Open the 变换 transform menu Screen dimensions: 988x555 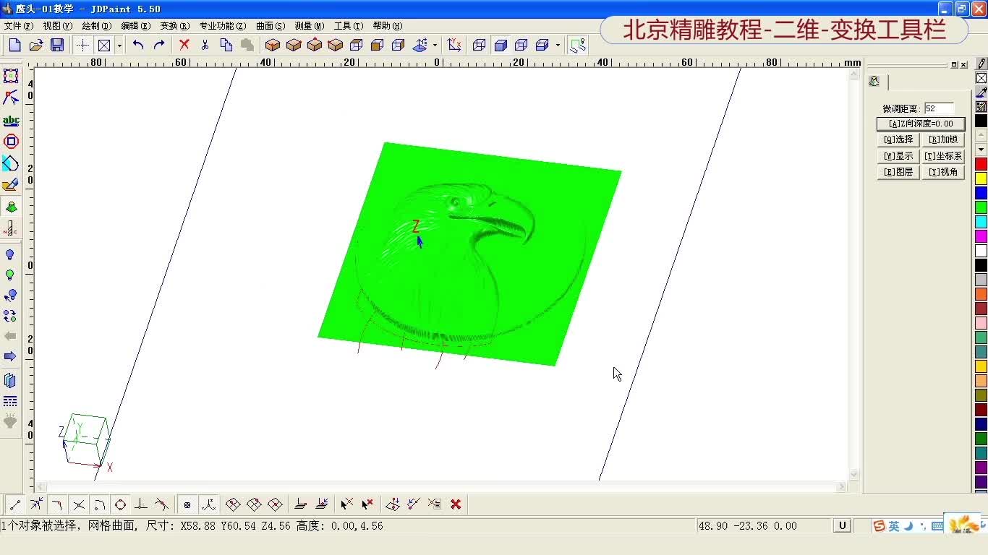click(x=173, y=25)
